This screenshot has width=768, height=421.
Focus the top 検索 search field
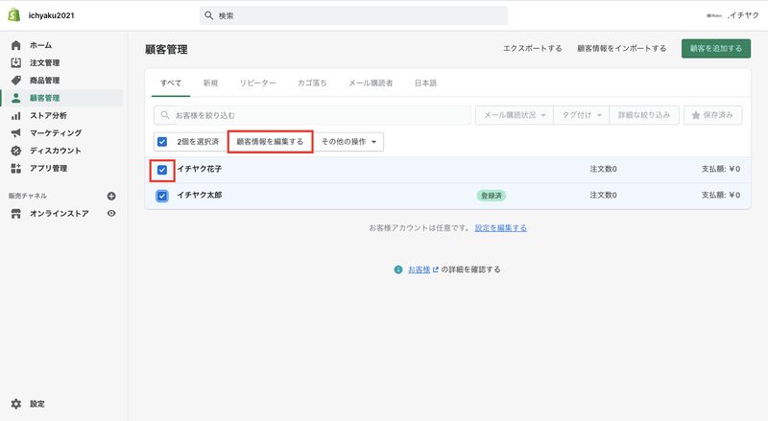(353, 15)
